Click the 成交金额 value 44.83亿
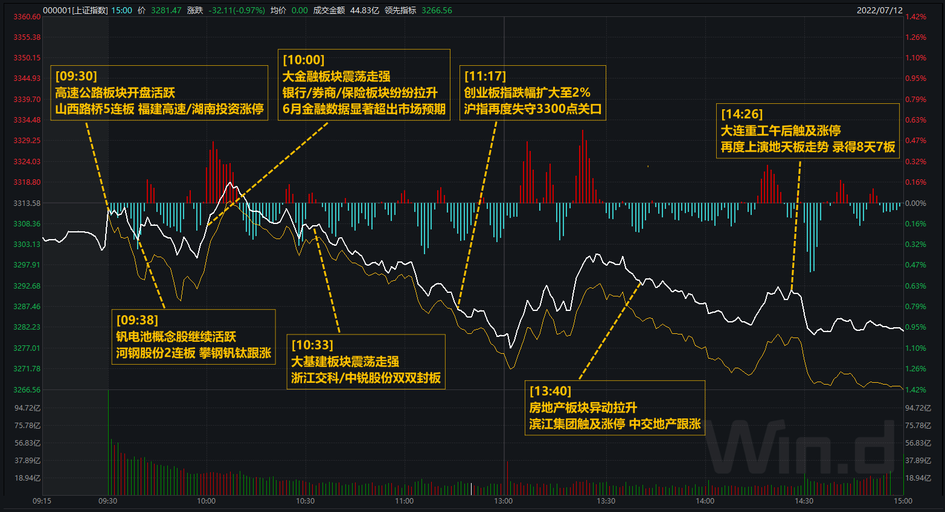Viewport: 945px width, 512px height. (364, 10)
